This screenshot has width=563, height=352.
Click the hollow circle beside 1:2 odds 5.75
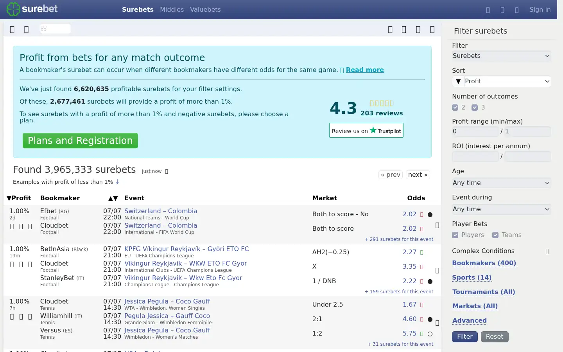coord(430,334)
